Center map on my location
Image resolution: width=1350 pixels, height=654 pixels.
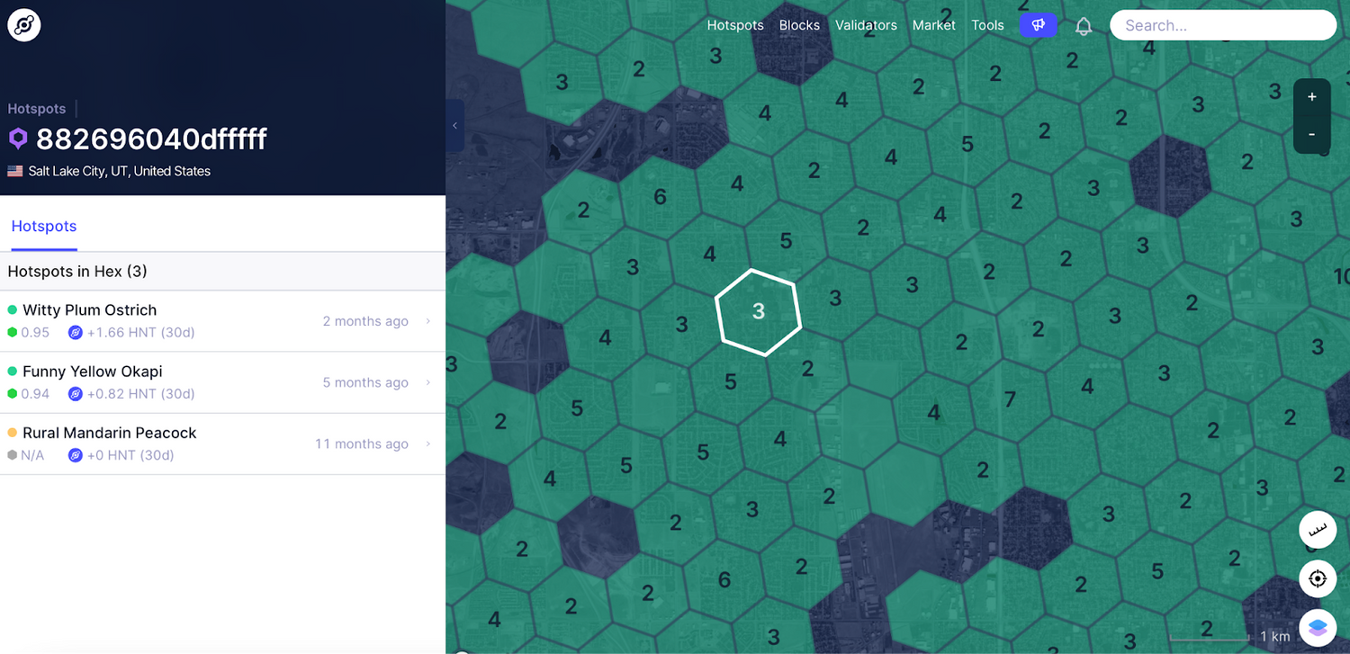[1317, 578]
